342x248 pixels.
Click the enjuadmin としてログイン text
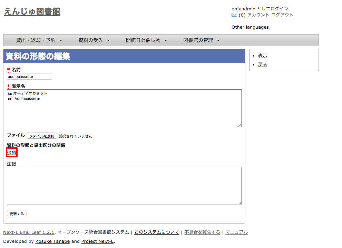point(260,9)
